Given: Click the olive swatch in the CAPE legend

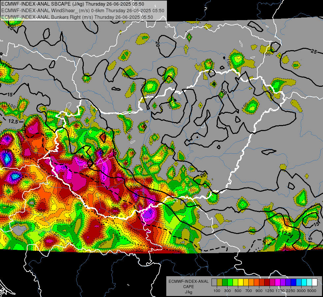Looking at the screenshot, I should pyautogui.click(x=220, y=282).
